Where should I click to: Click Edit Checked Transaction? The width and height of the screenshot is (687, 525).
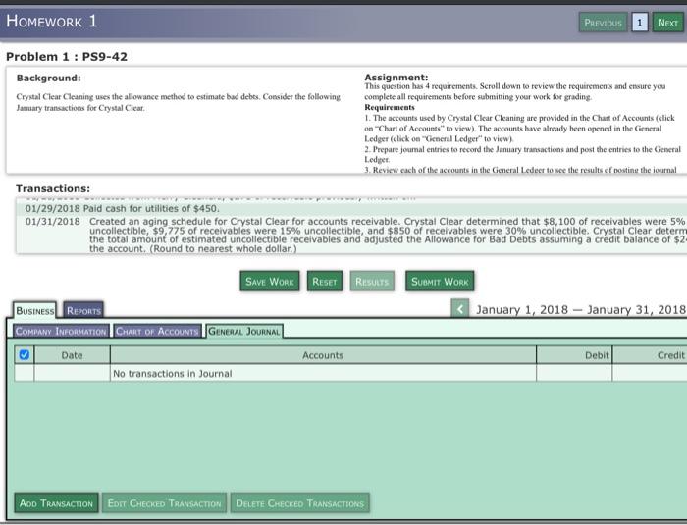tap(164, 503)
